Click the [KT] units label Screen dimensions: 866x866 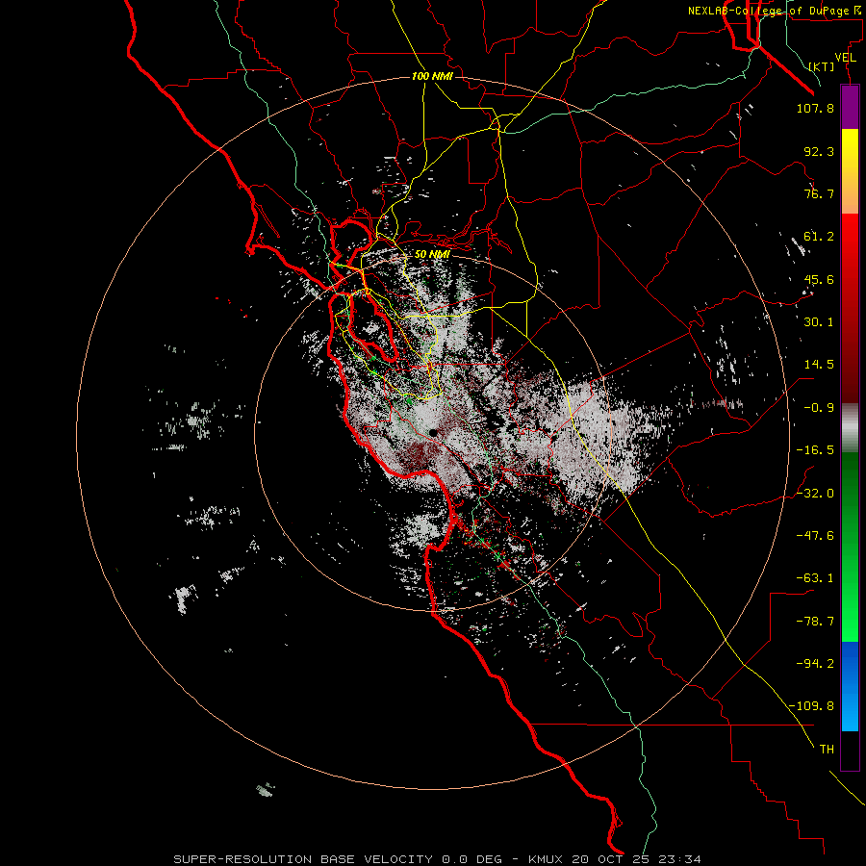click(822, 66)
